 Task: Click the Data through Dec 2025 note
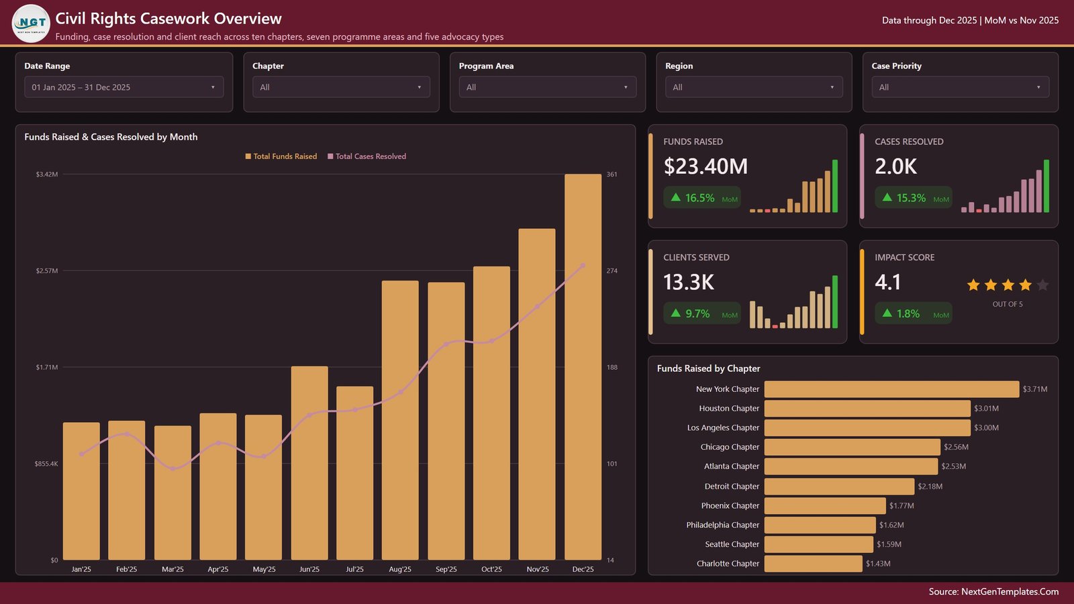point(970,21)
